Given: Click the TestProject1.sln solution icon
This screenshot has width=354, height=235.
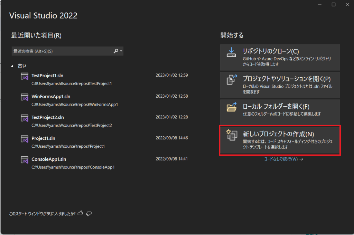Looking at the screenshot, I should coord(25,76).
